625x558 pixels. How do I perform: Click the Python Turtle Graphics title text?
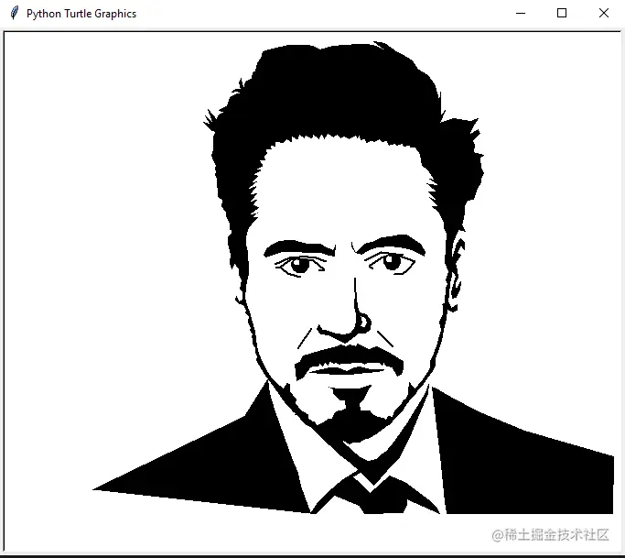click(x=81, y=14)
